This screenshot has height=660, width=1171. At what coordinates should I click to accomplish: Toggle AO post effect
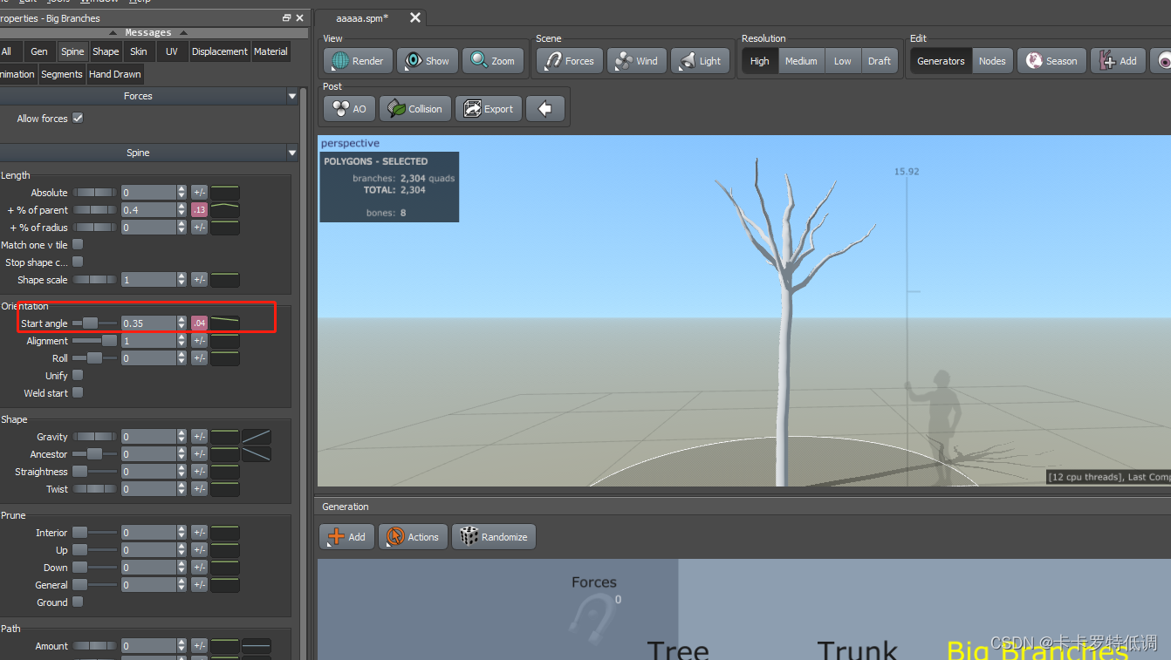coord(348,109)
